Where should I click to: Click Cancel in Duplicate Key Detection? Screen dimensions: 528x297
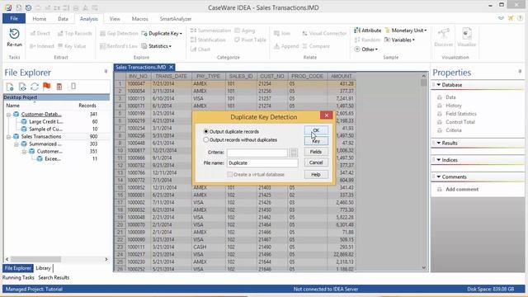[x=316, y=163]
